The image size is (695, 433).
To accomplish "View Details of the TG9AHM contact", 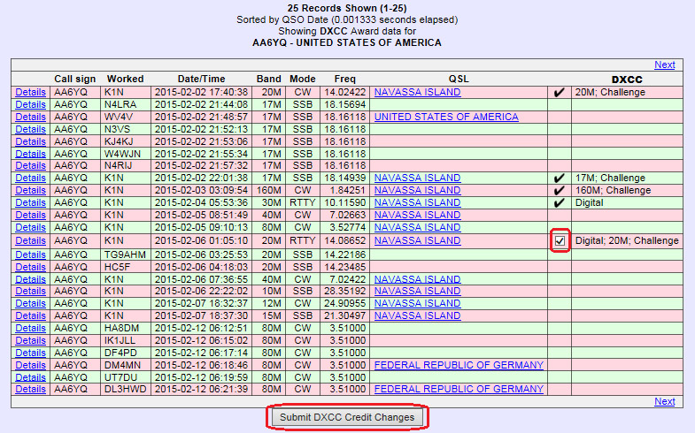I will click(x=30, y=253).
